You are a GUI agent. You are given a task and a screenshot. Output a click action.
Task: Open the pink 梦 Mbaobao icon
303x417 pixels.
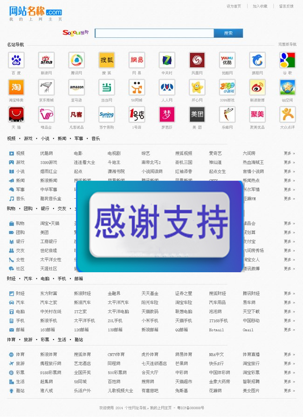tap(167, 114)
